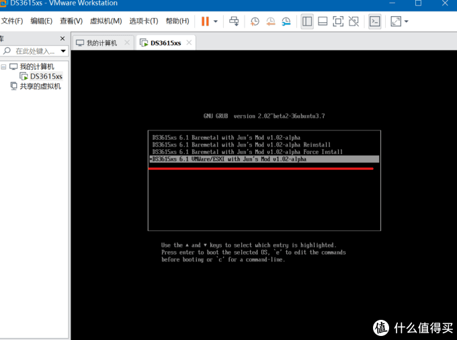Image resolution: width=457 pixels, height=340 pixels.
Task: Close the DS3615xs tab
Action: click(x=189, y=42)
